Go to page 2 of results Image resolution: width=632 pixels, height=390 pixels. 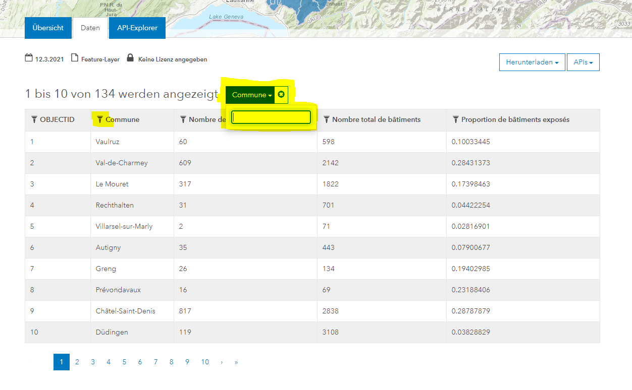77,362
